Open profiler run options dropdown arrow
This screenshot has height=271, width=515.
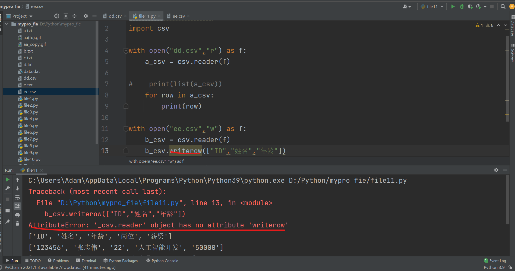point(485,6)
